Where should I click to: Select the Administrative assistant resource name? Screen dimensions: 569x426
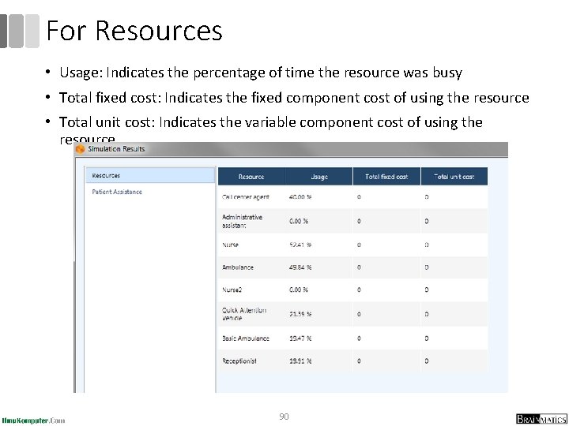coord(242,221)
